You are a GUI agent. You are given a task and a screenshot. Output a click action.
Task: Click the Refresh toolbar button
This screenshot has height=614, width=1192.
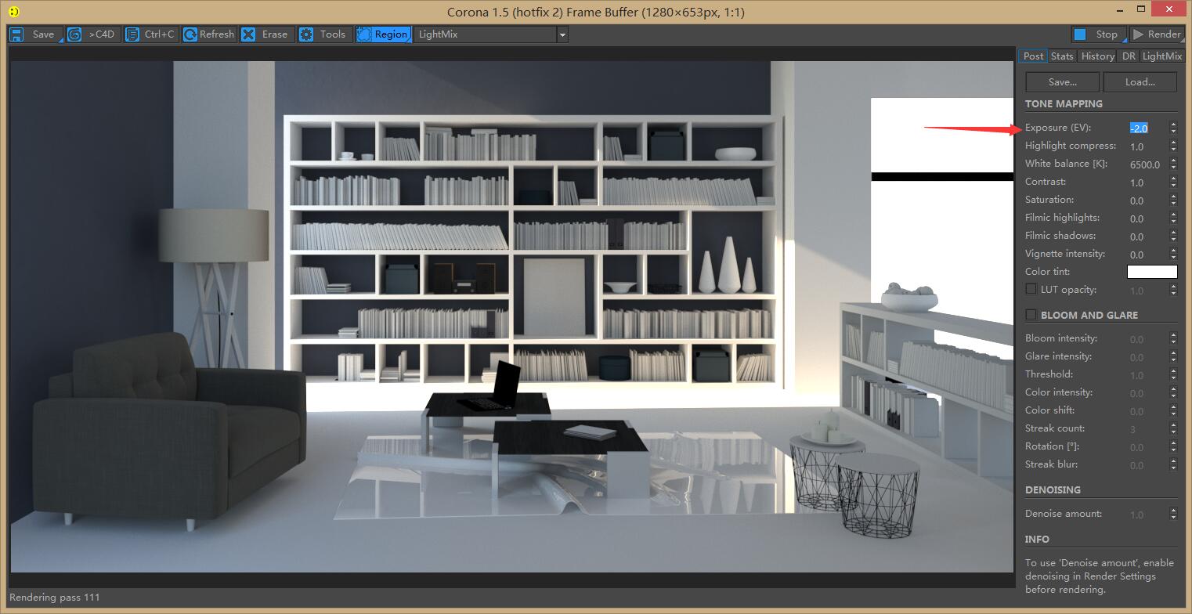pos(208,34)
